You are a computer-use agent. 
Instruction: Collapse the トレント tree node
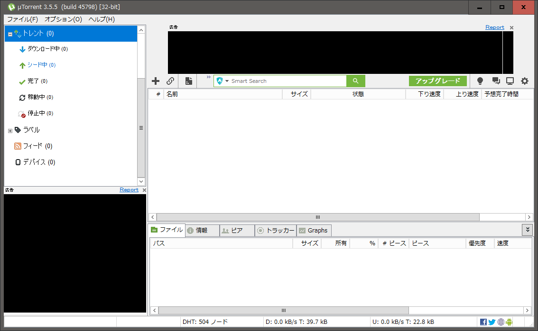click(x=10, y=34)
